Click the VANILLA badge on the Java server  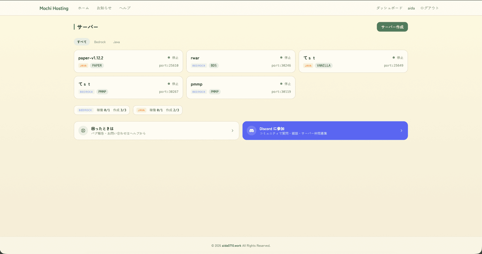(x=323, y=66)
